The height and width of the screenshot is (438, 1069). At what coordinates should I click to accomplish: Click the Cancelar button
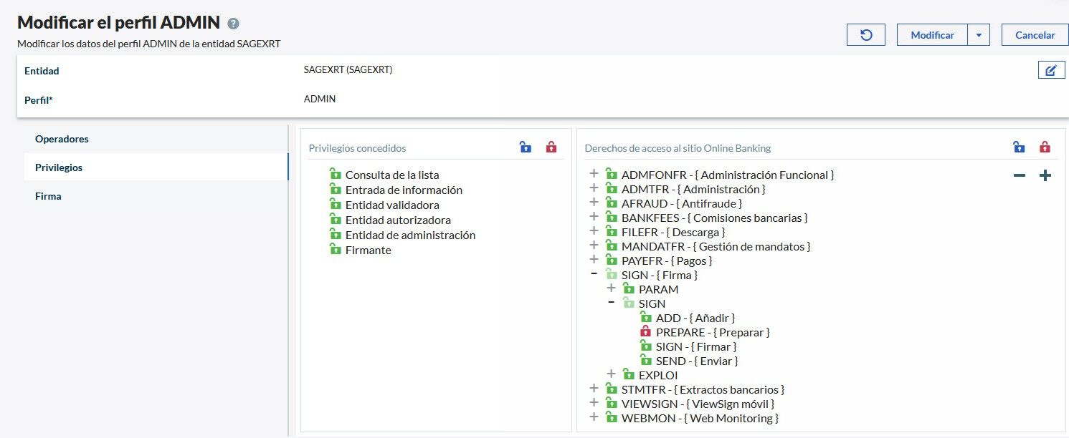tap(1035, 35)
